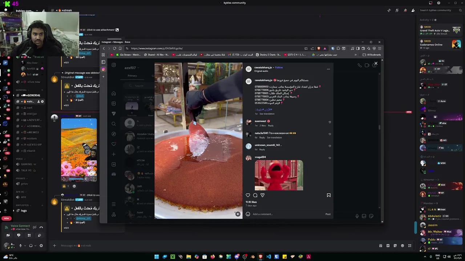Open Discord attachment plus button

click(54, 245)
